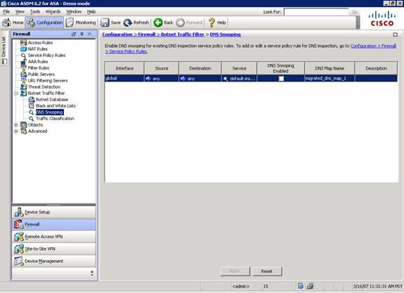Expand navigation buttons chevron at panel bottom
Image resolution: width=404 pixels, height=293 pixels.
92,273
